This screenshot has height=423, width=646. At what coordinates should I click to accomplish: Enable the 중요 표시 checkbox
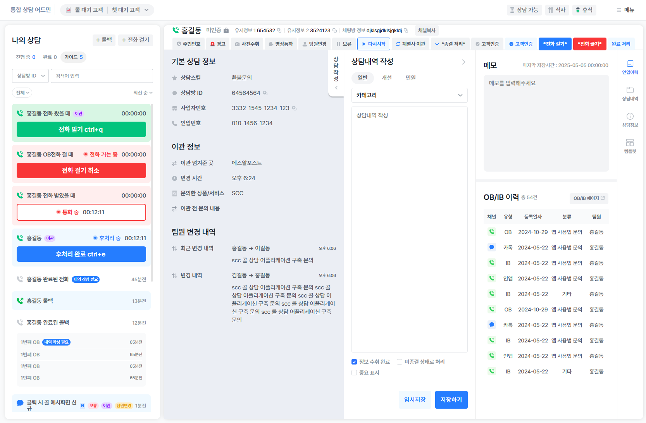354,373
